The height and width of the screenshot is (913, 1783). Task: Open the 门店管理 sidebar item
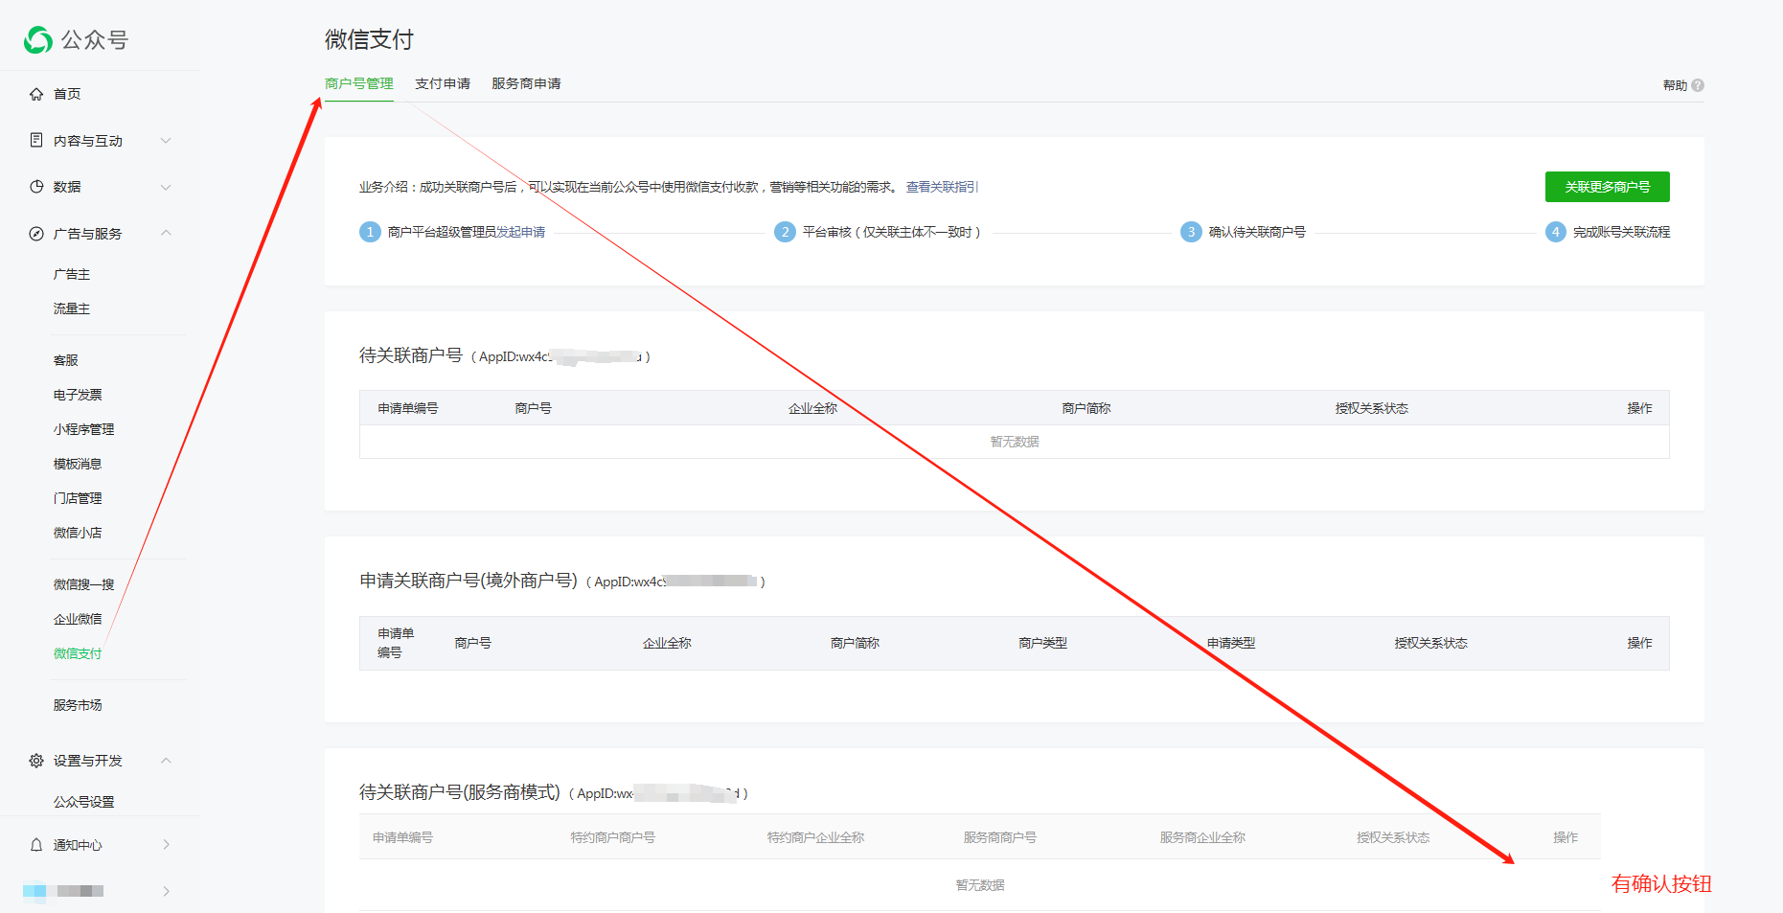click(78, 498)
